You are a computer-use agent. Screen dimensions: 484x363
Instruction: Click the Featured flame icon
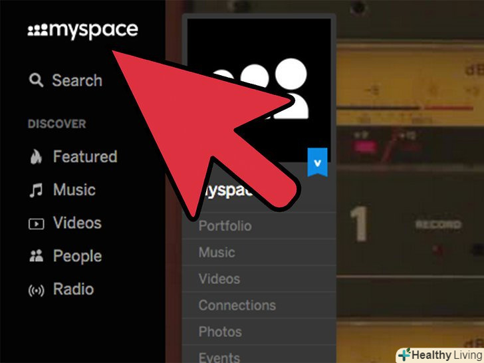(36, 156)
